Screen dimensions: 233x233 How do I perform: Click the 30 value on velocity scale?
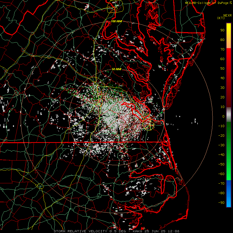coord(222,88)
